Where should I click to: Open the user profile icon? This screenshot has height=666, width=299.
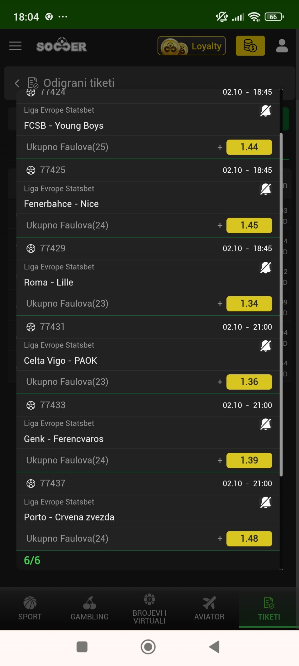[282, 46]
